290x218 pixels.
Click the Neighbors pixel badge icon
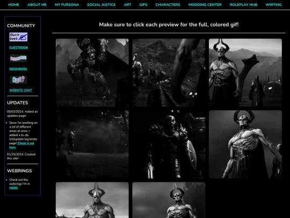tap(18, 58)
